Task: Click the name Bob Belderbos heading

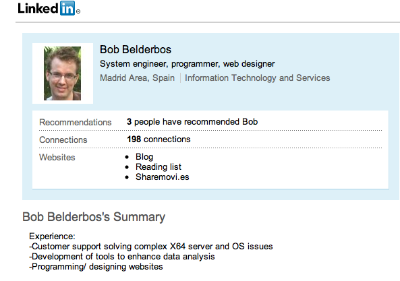Action: click(136, 49)
